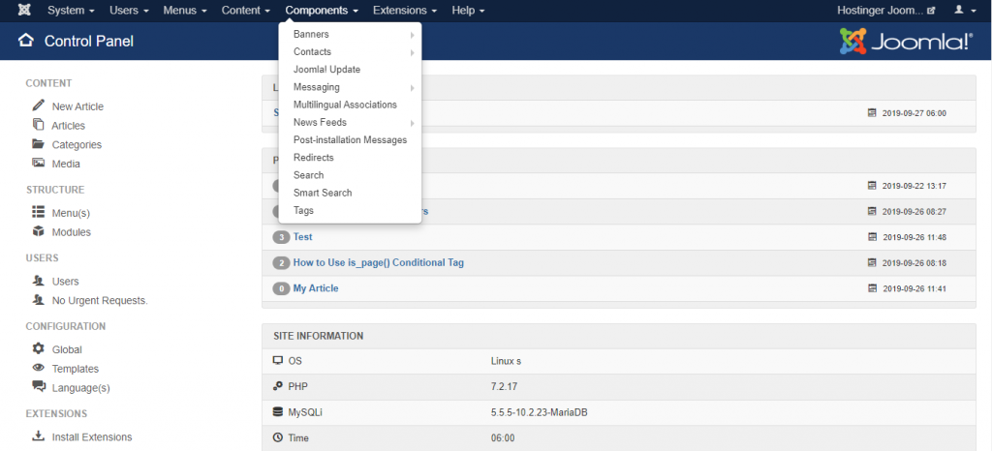This screenshot has height=451, width=992.
Task: Click the calendar icon beside 2019-09-26 11:48
Action: click(872, 237)
